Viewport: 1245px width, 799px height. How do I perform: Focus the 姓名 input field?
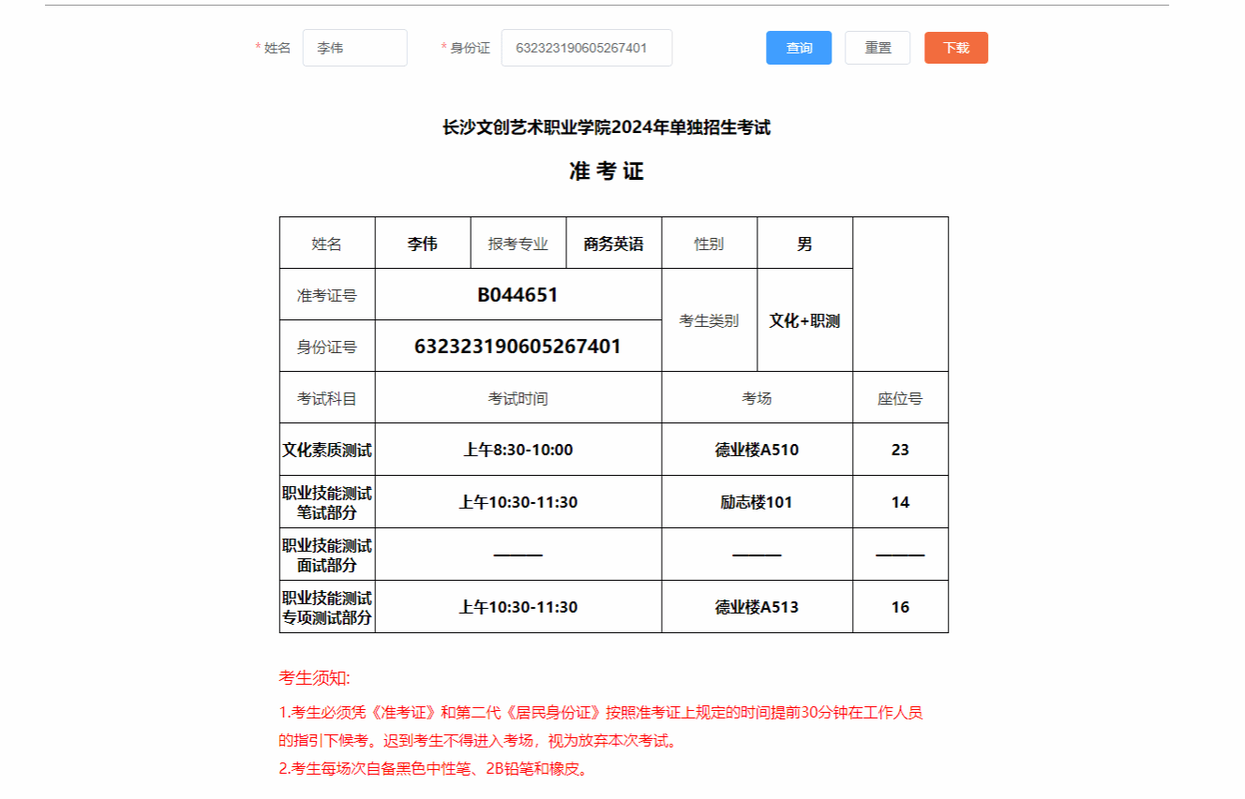click(354, 48)
